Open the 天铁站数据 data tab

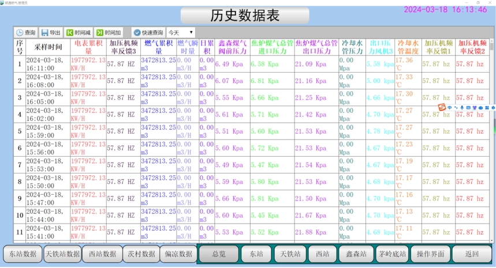[x=62, y=254]
